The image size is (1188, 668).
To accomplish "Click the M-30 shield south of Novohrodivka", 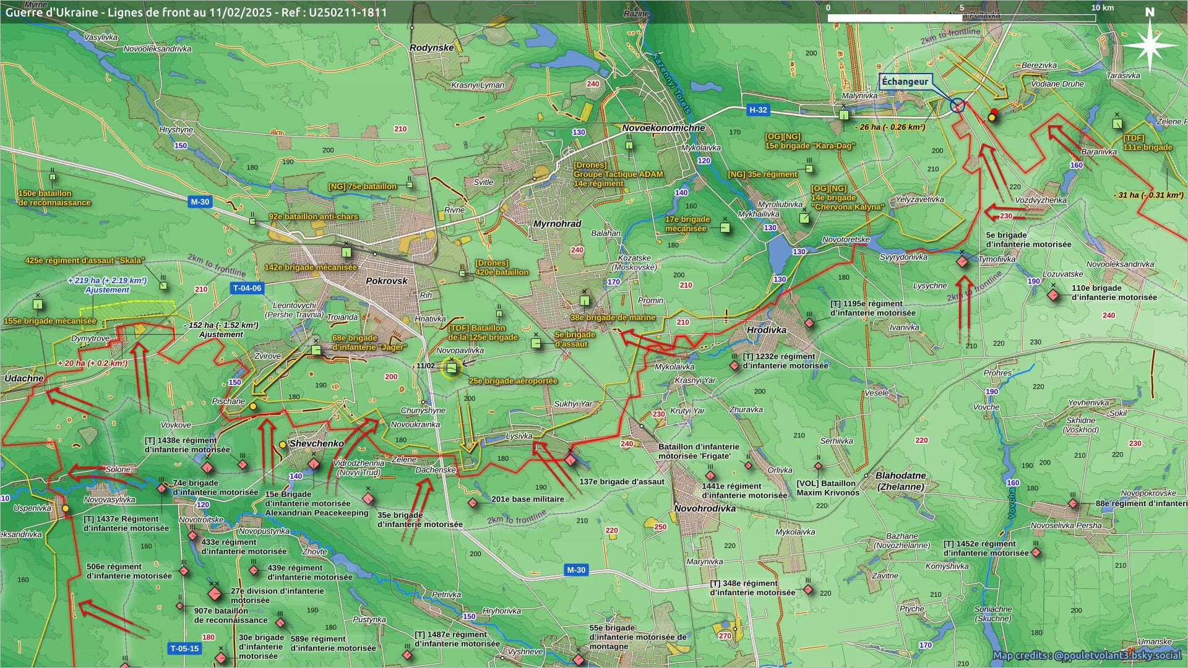I will coord(575,570).
